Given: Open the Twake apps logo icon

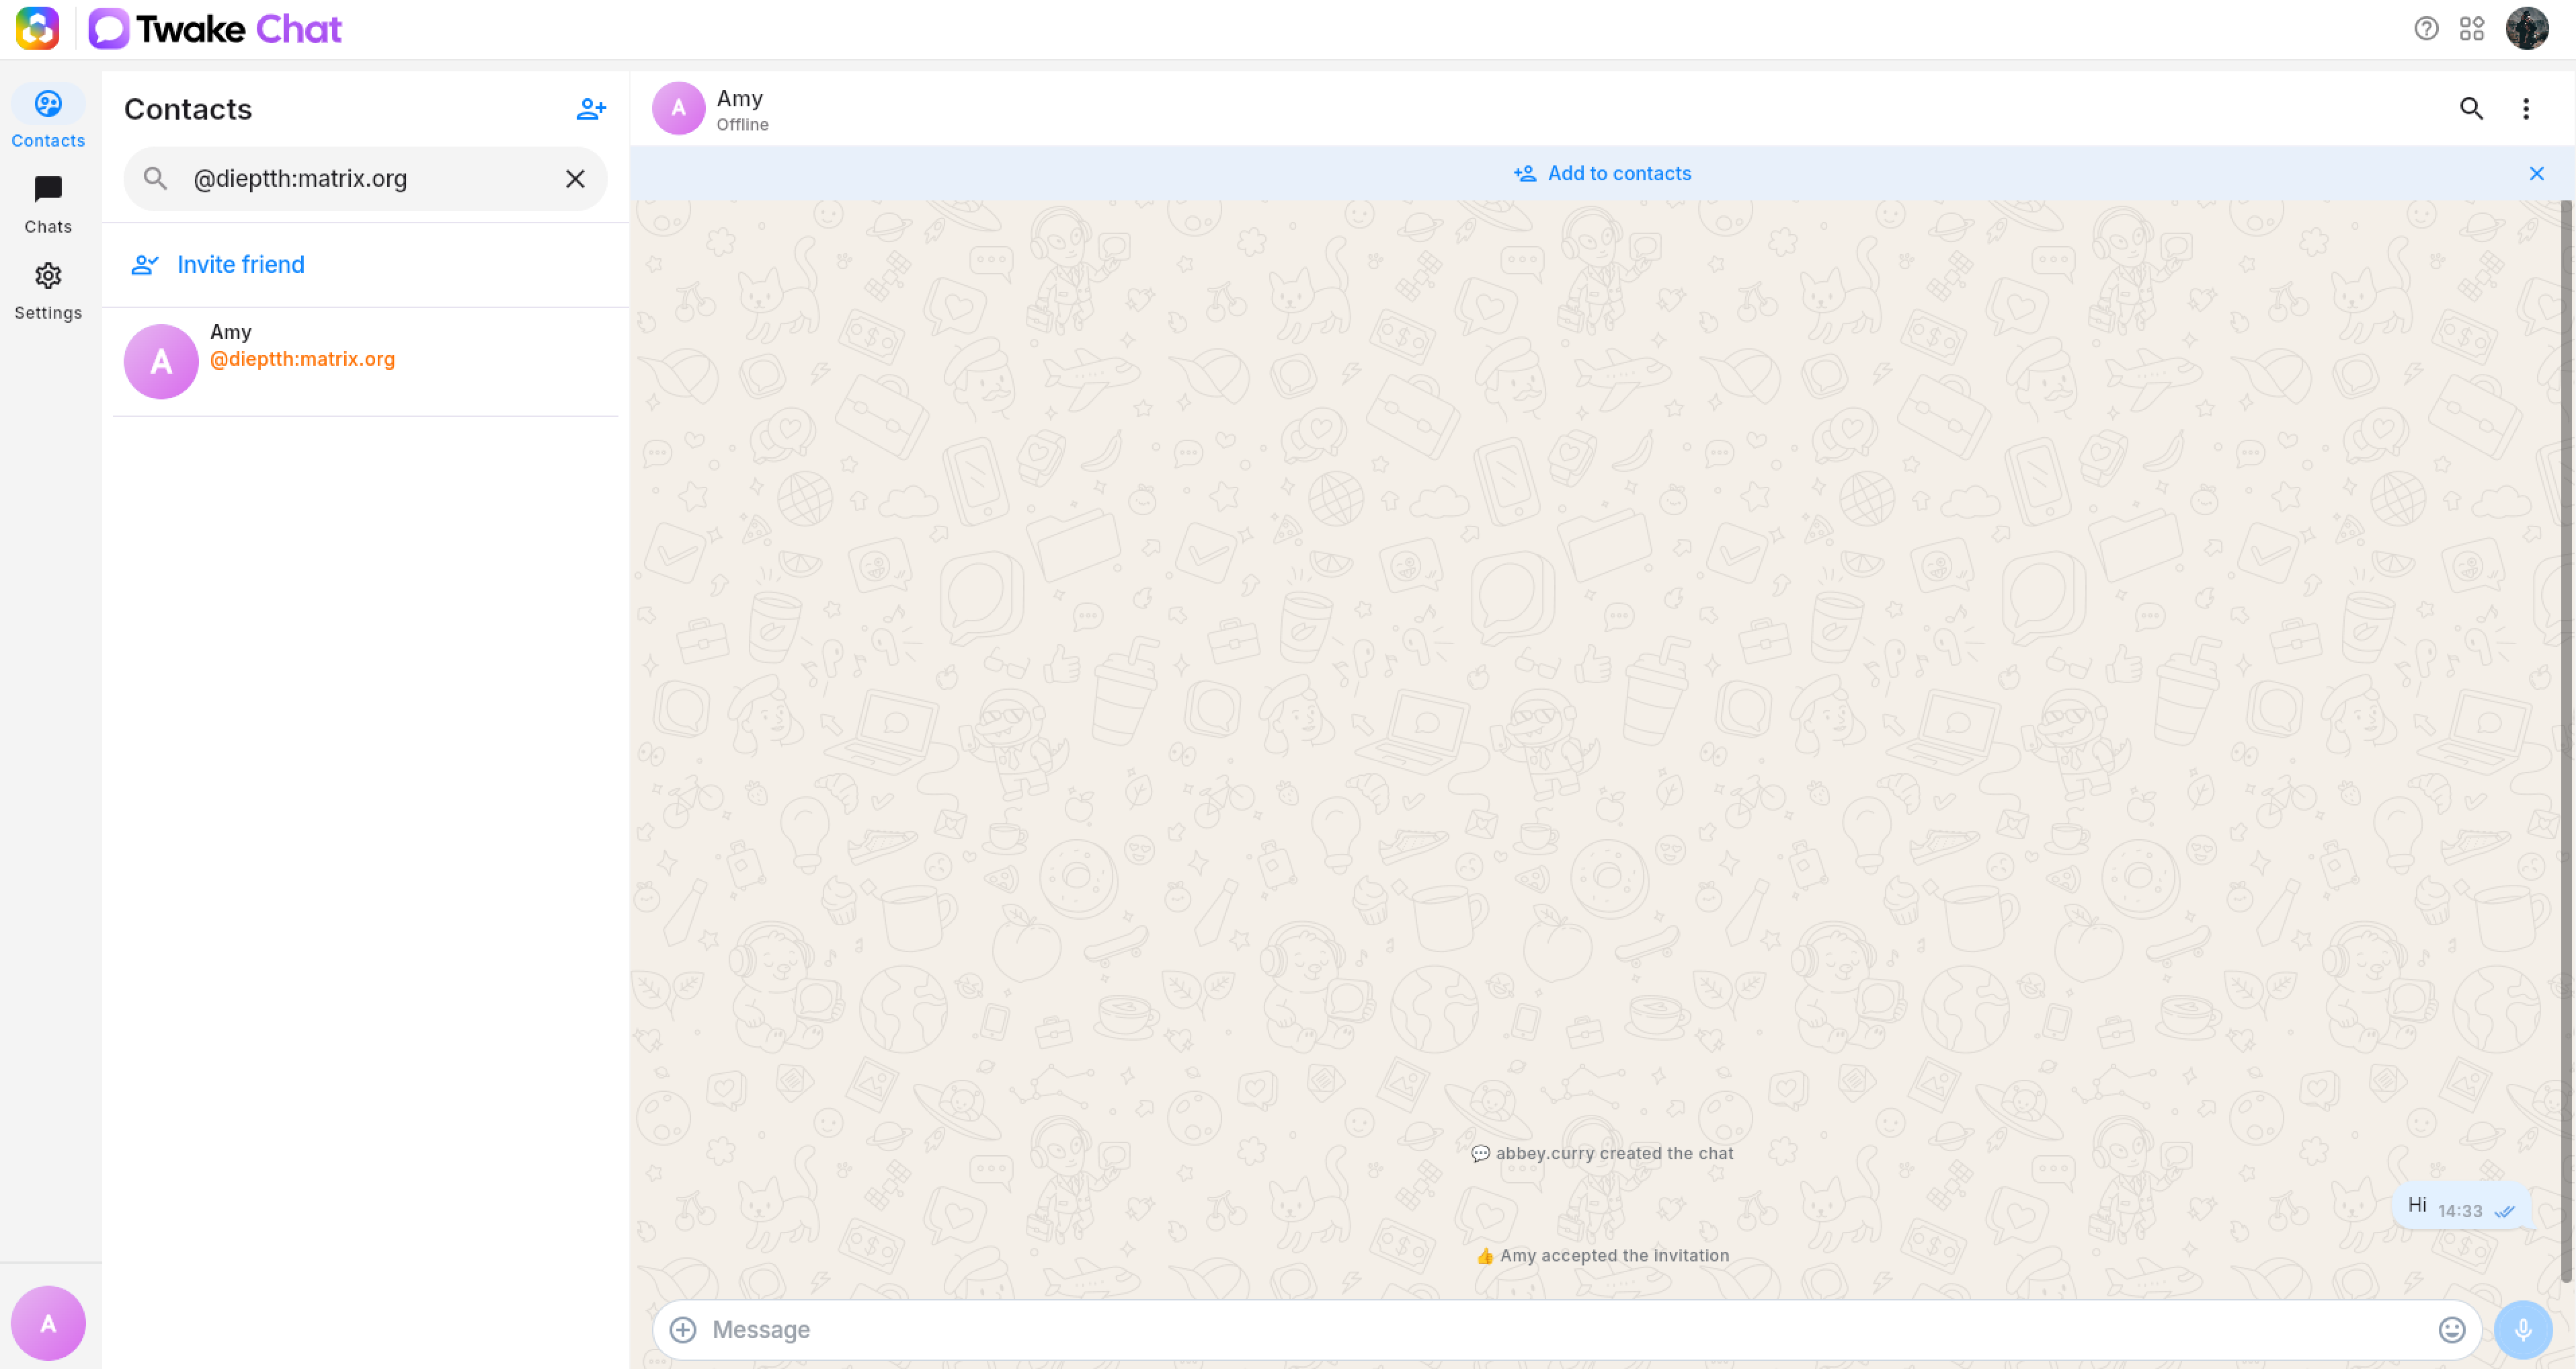Looking at the screenshot, I should tap(37, 28).
